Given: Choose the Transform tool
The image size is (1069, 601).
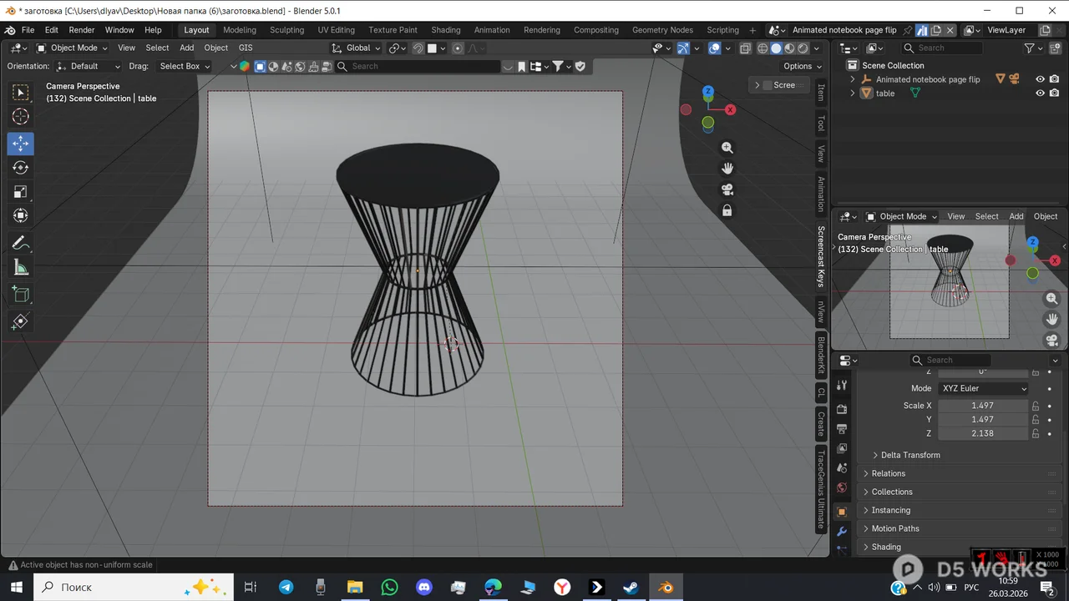Looking at the screenshot, I should point(21,216).
